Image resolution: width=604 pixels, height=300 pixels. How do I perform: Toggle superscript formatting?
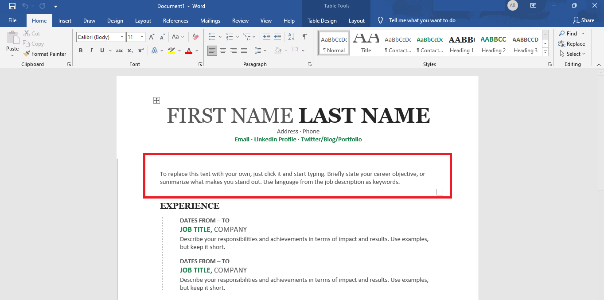pyautogui.click(x=141, y=51)
